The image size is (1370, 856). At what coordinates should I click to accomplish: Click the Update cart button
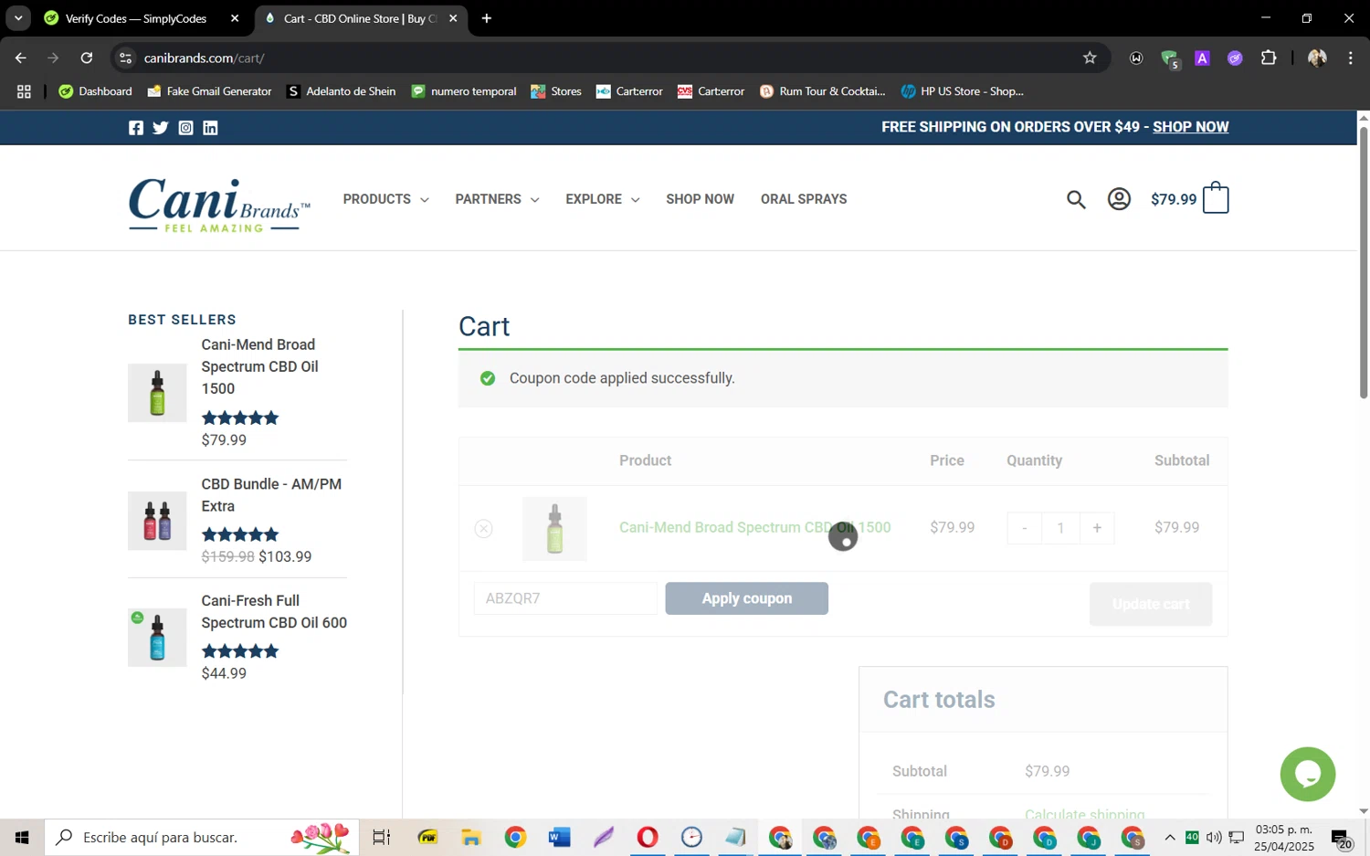tap(1151, 604)
